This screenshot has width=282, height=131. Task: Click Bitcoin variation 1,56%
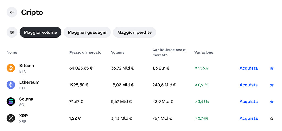click(x=201, y=68)
